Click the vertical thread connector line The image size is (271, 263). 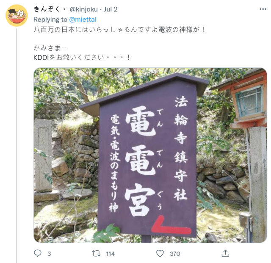click(x=17, y=146)
